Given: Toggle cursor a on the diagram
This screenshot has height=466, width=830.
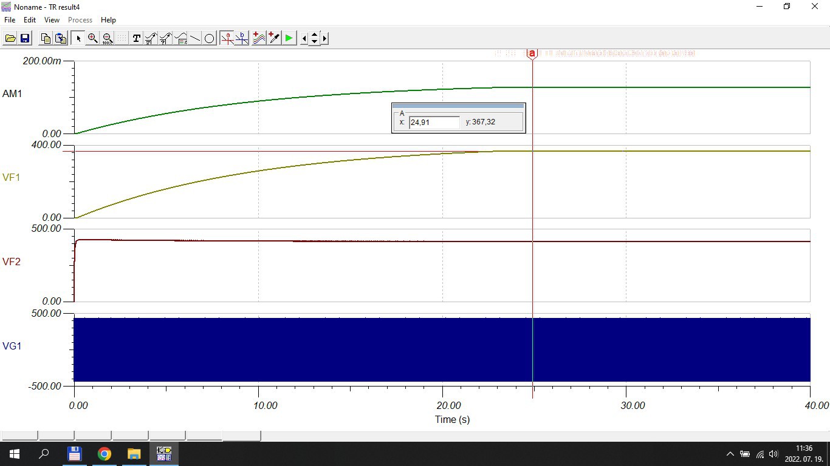Looking at the screenshot, I should click(x=227, y=38).
